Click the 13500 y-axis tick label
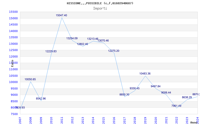 13,37
